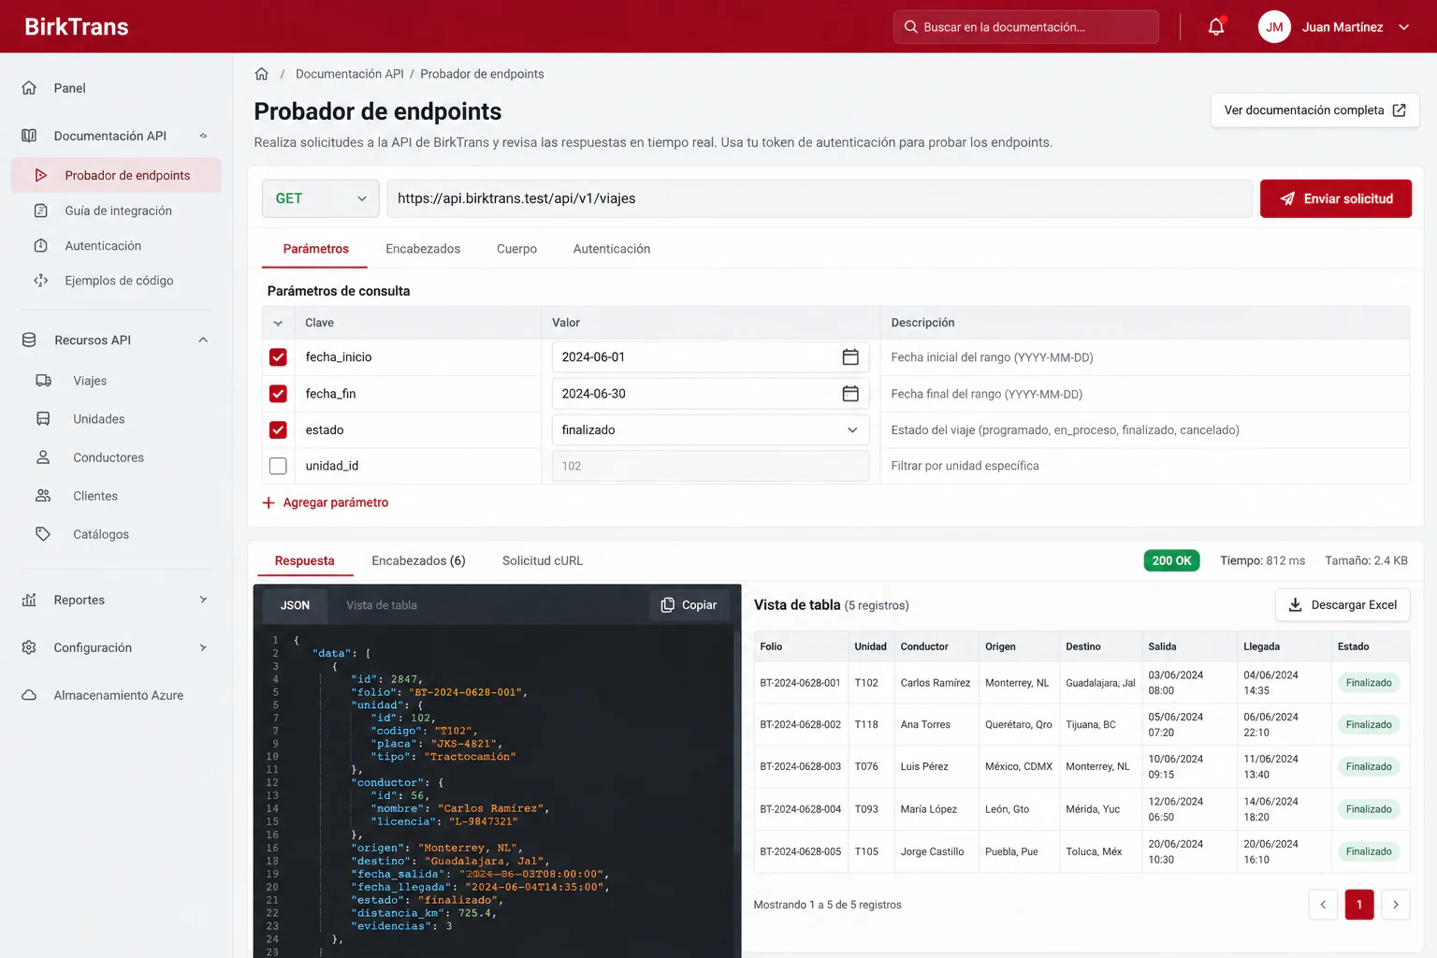
Task: Open calendar picker for fecha_fin
Action: tap(850, 394)
